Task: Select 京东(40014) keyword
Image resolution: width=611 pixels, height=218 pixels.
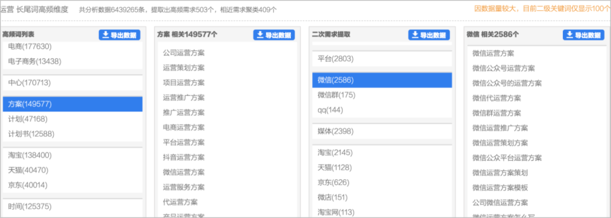Action: point(28,185)
